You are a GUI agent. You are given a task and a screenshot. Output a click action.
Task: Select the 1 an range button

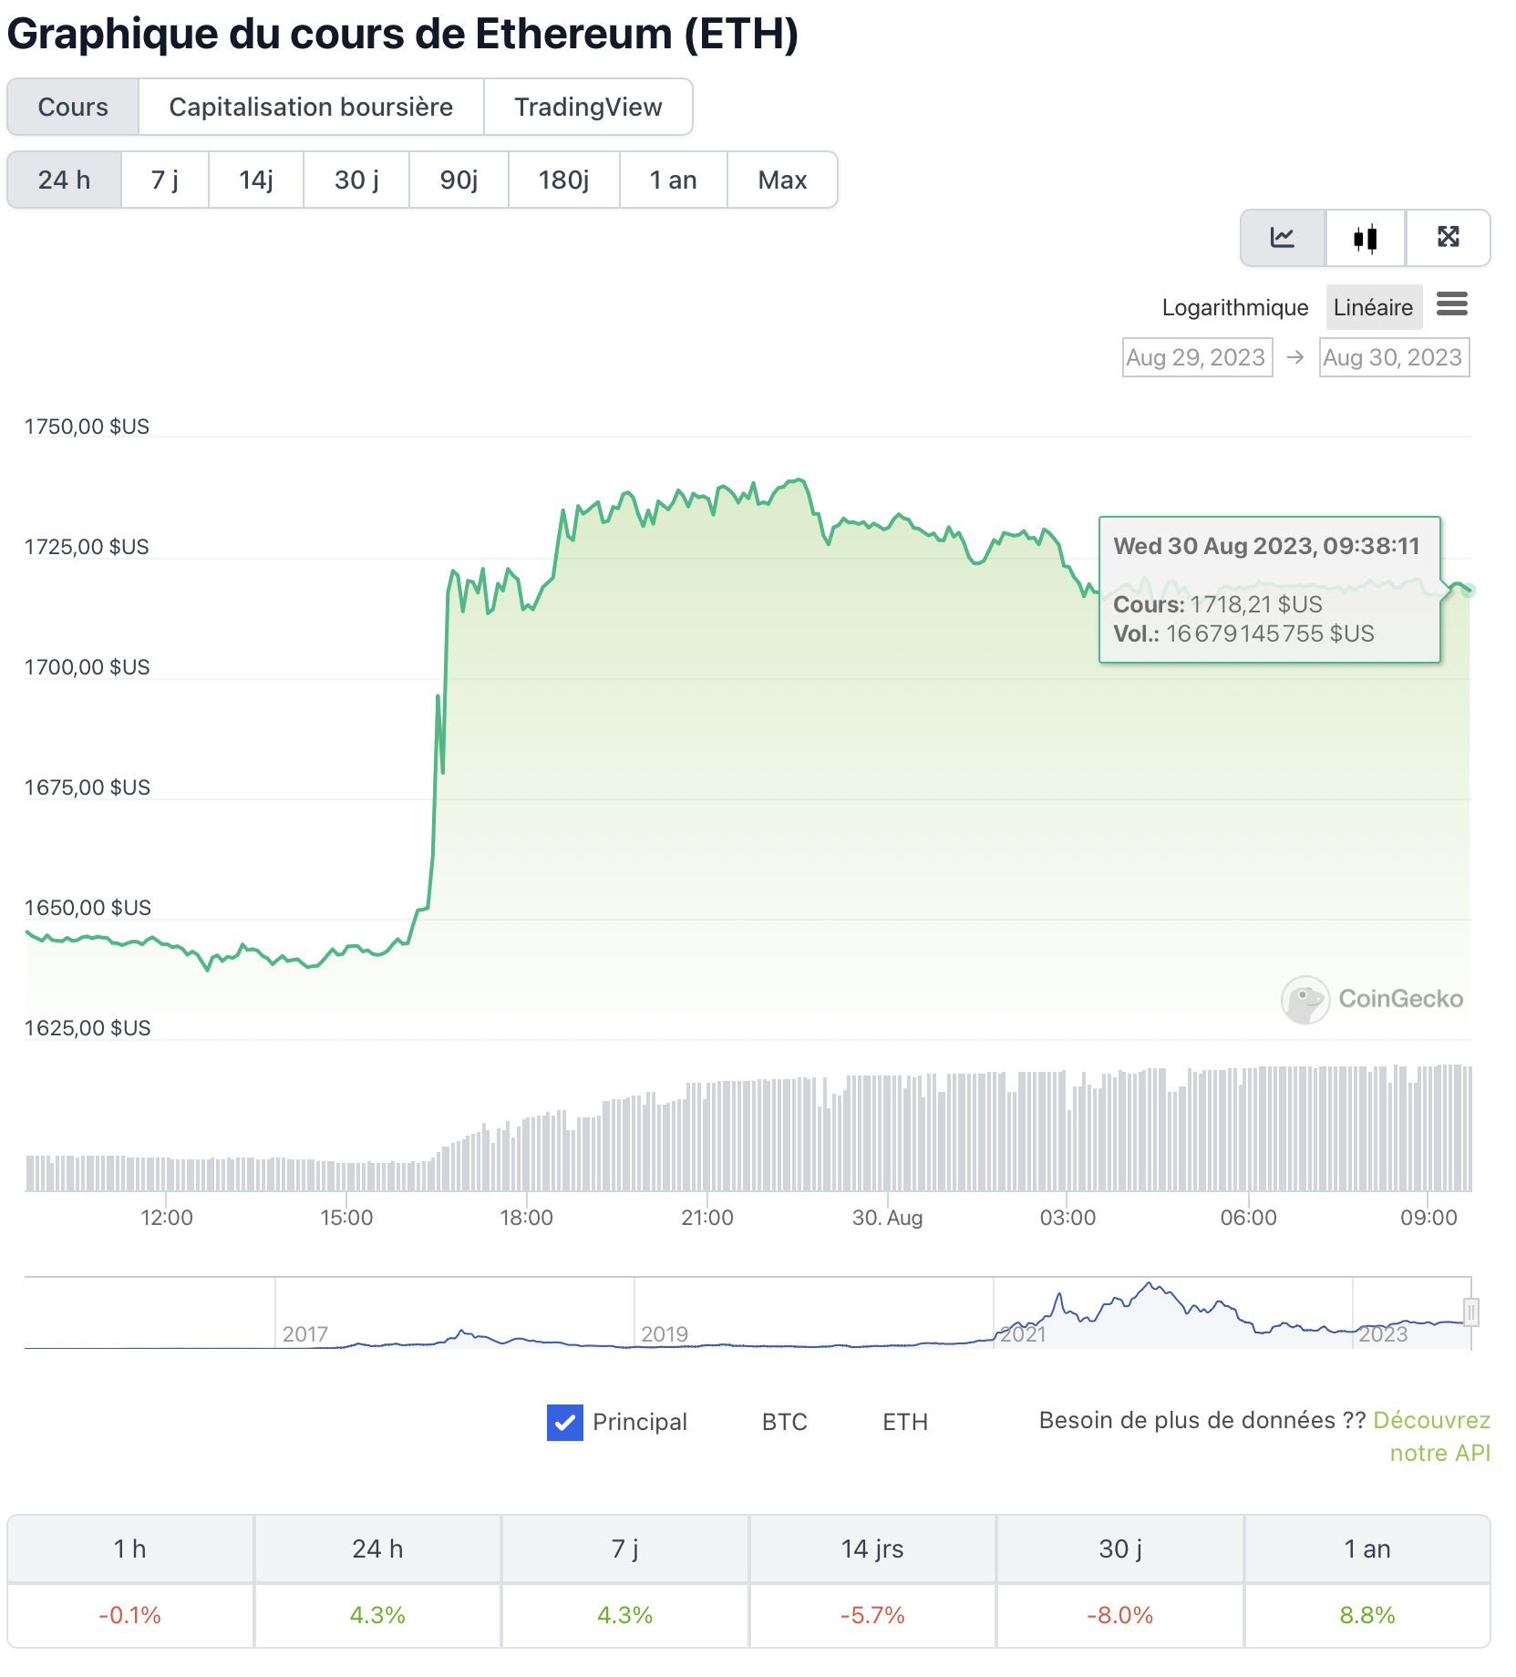673,180
